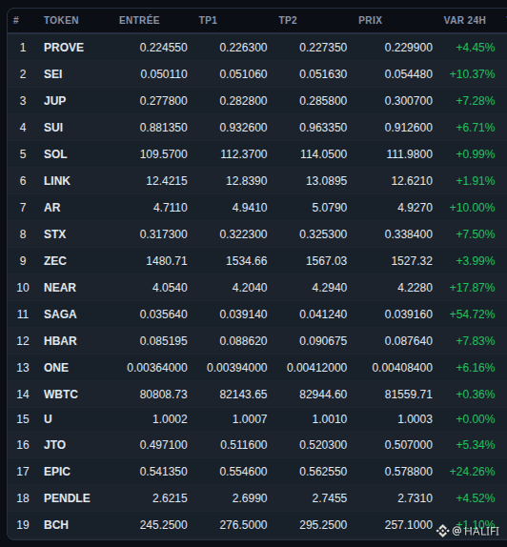Image resolution: width=507 pixels, height=547 pixels.
Task: Click the # rank column header
Action: point(16,20)
